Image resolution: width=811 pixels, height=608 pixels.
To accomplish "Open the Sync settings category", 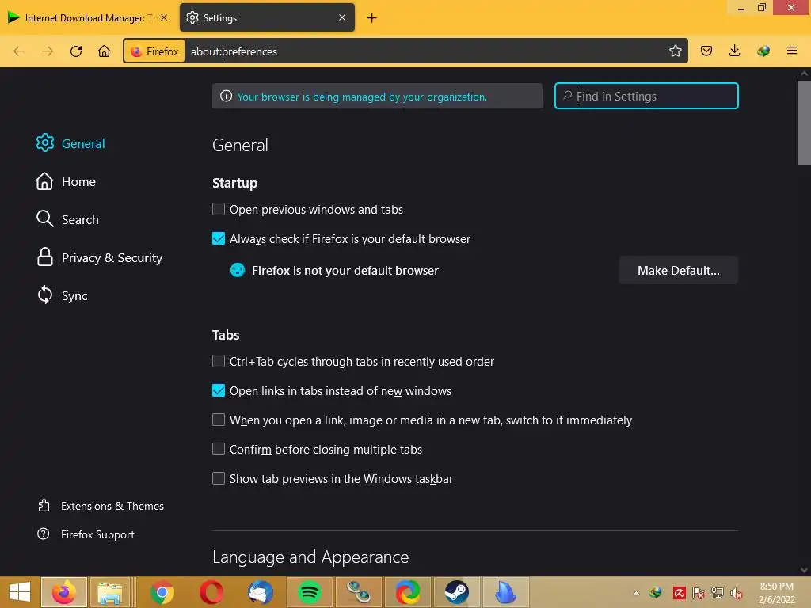I will pos(62,295).
